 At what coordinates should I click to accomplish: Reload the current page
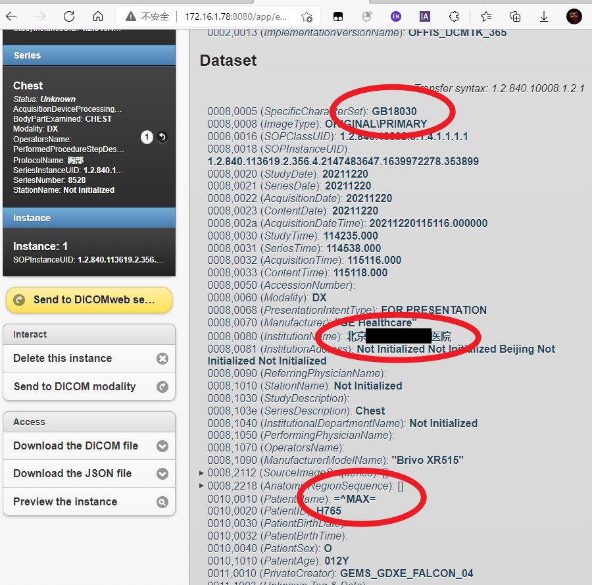[69, 16]
